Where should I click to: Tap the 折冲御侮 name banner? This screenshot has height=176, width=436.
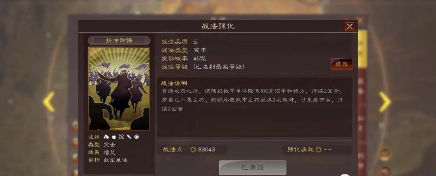tap(119, 41)
